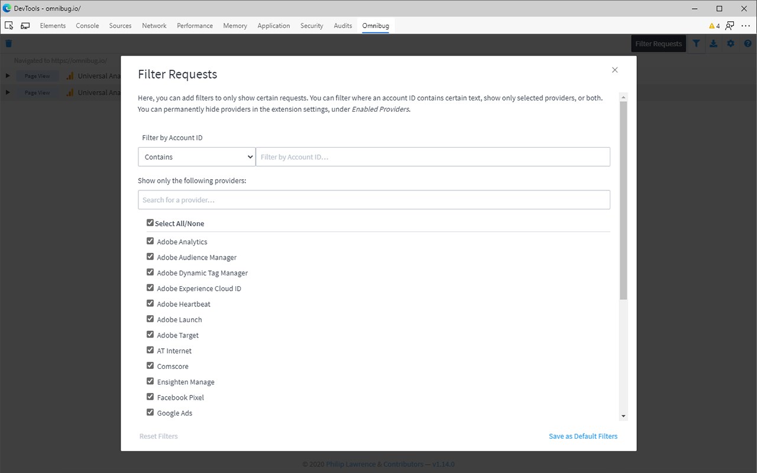Close the Filter Requests dialog
The width and height of the screenshot is (757, 473).
(615, 70)
